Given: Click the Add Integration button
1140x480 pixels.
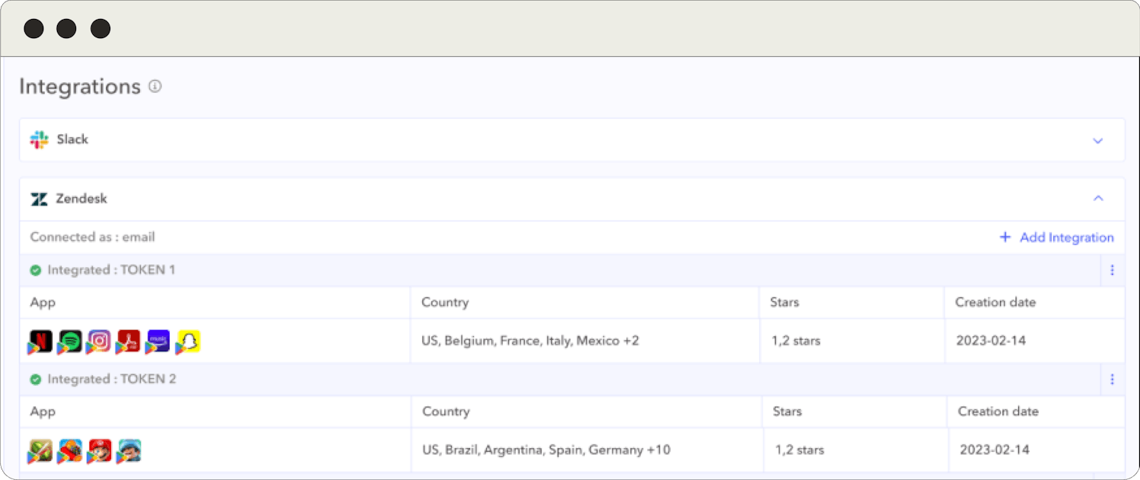Looking at the screenshot, I should [1056, 237].
